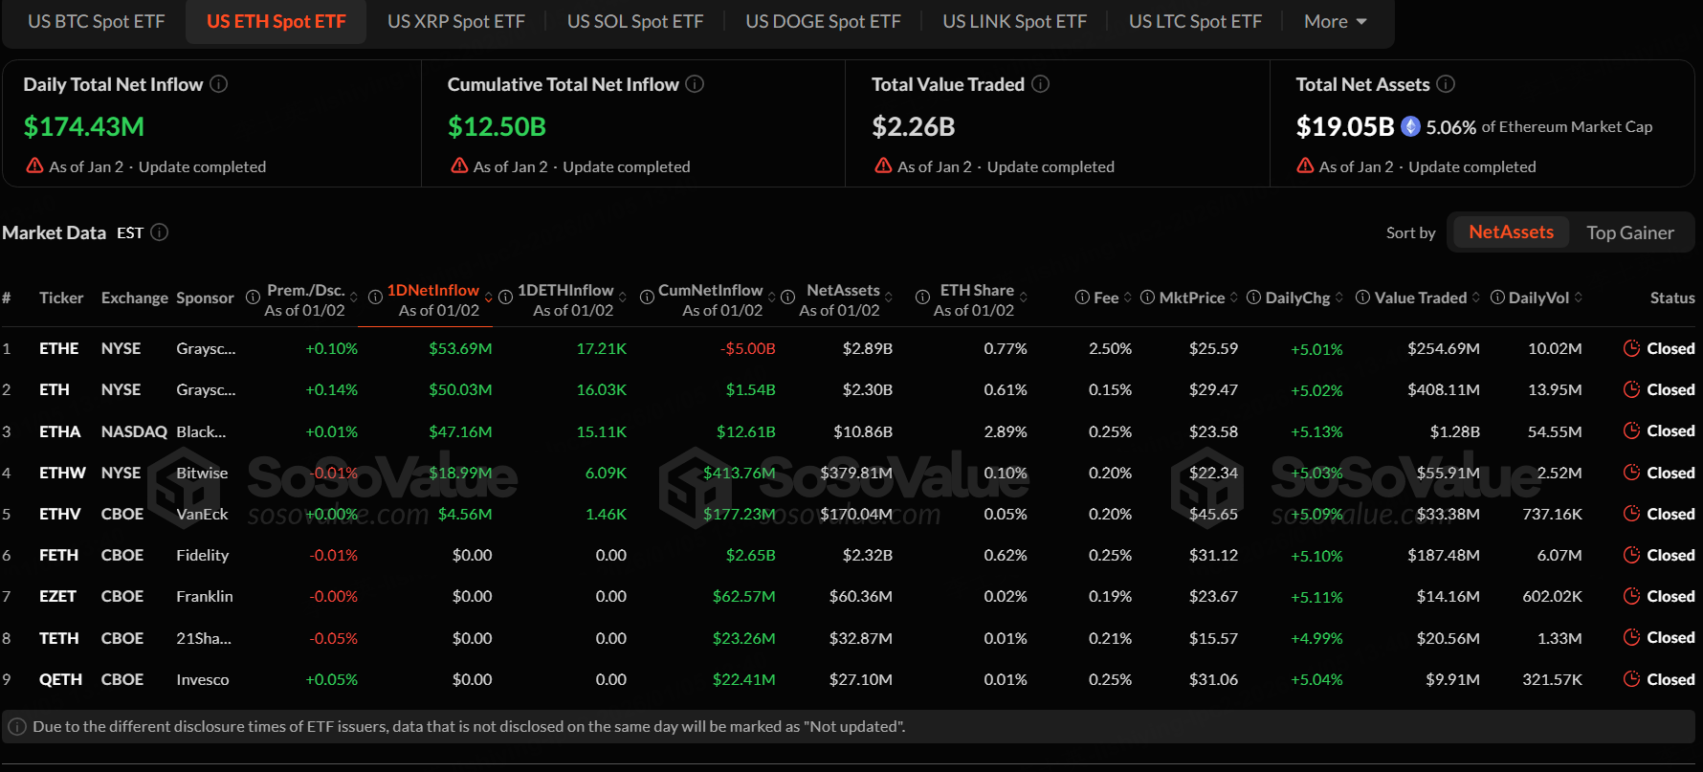Click info icon before 1DETHInflow column header

[x=506, y=298]
